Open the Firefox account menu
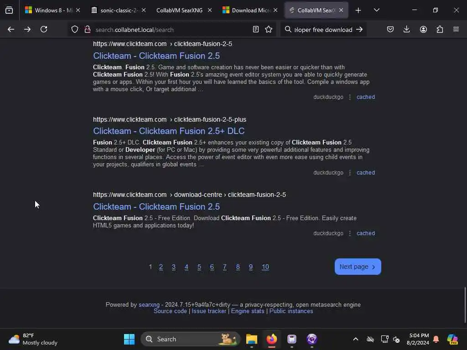The image size is (467, 350). click(423, 30)
